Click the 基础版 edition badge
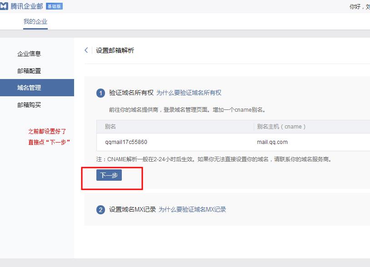The height and width of the screenshot is (267, 370). coord(54,6)
